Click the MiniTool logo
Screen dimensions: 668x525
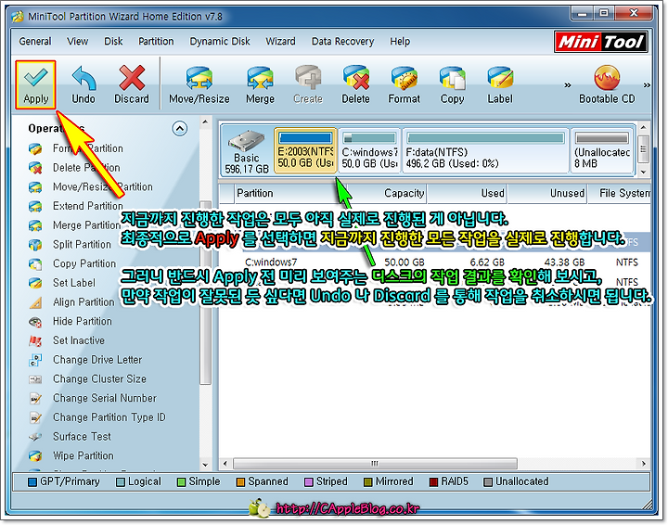(600, 42)
